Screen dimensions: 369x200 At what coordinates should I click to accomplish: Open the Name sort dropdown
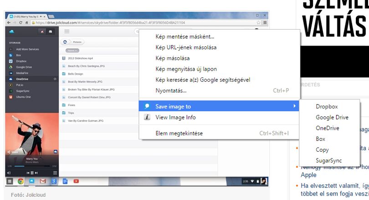click(72, 51)
